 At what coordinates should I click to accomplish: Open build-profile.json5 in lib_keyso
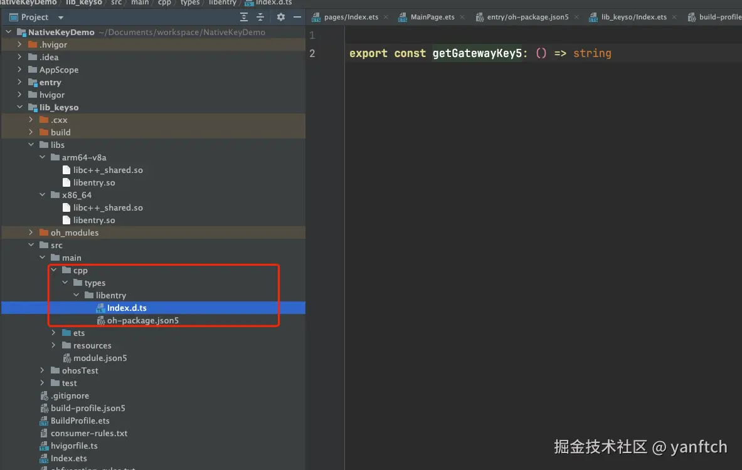pos(88,408)
